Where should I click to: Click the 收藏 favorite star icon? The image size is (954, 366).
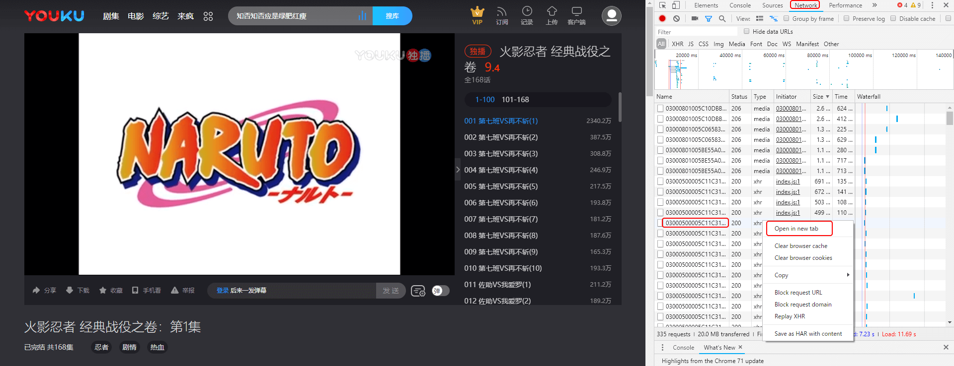[103, 290]
